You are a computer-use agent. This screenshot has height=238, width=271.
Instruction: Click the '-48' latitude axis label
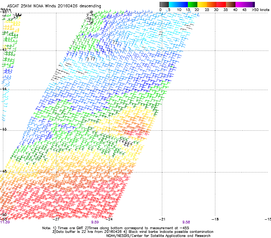point(3,171)
